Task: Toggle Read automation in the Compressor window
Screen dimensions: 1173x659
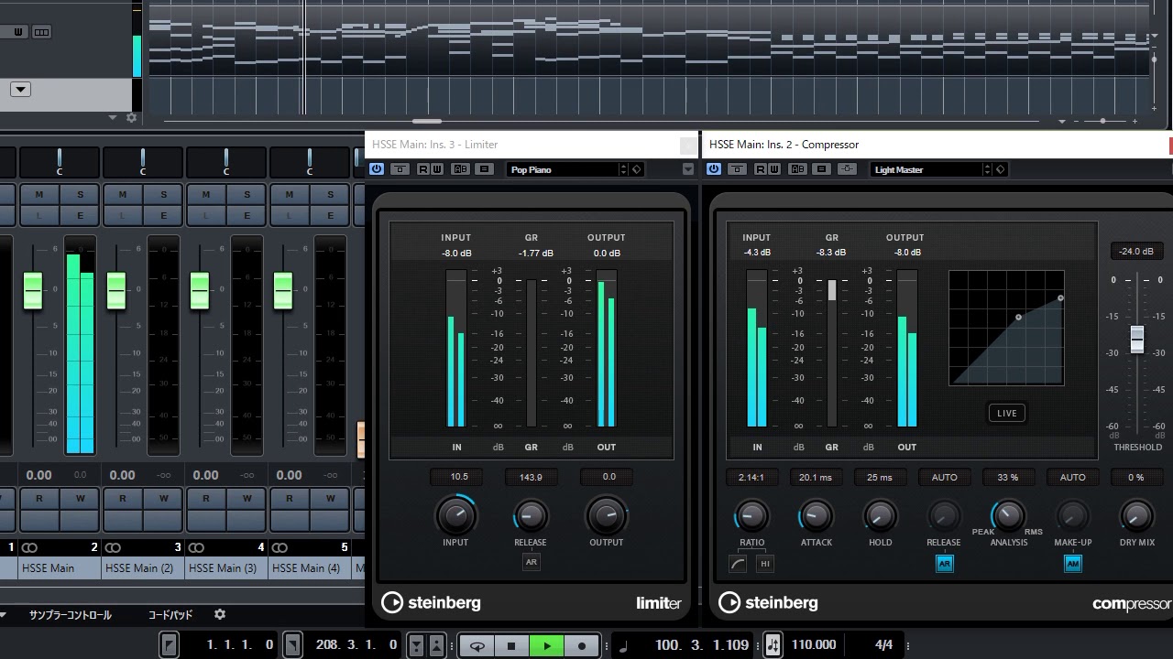Action: point(761,169)
